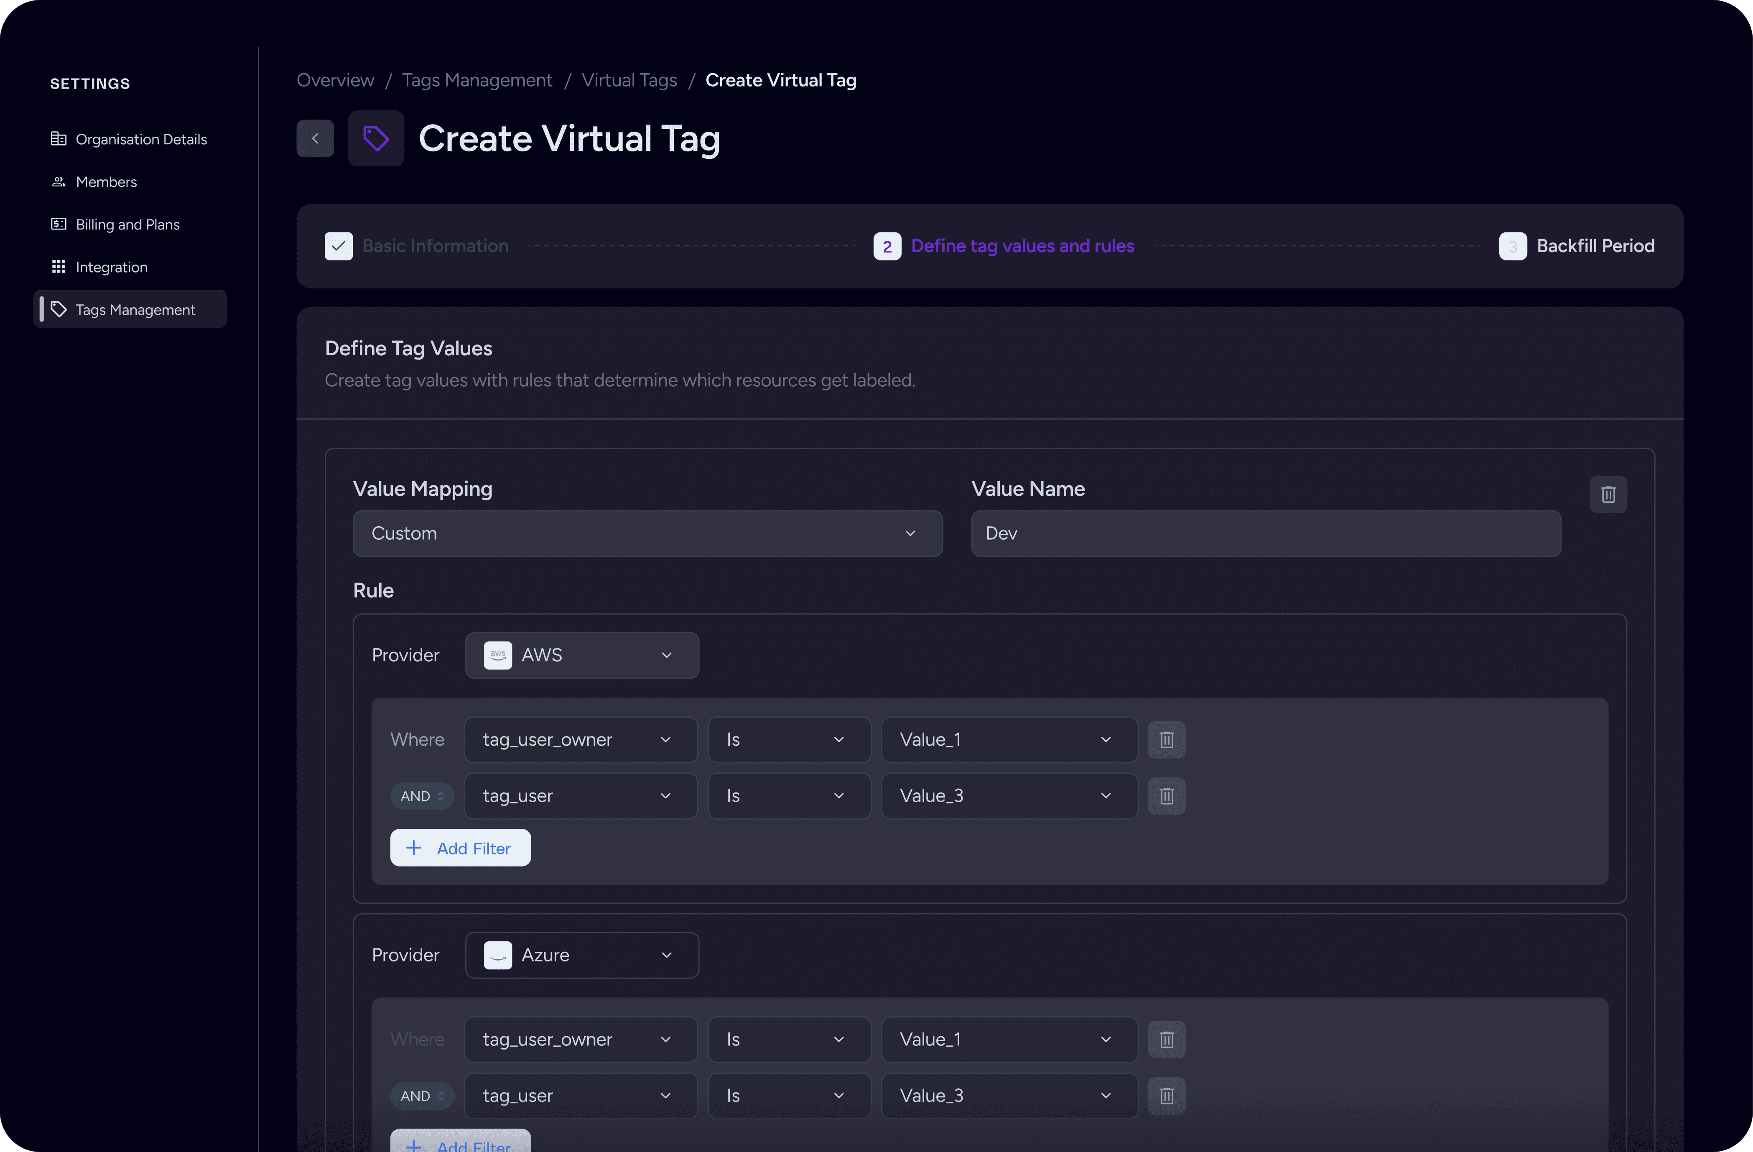Expand the tag_user_owner dropdown in the AWS rule

pos(581,739)
